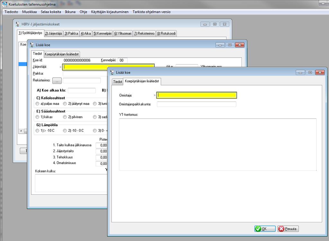Confirm with the OK button

click(x=265, y=228)
